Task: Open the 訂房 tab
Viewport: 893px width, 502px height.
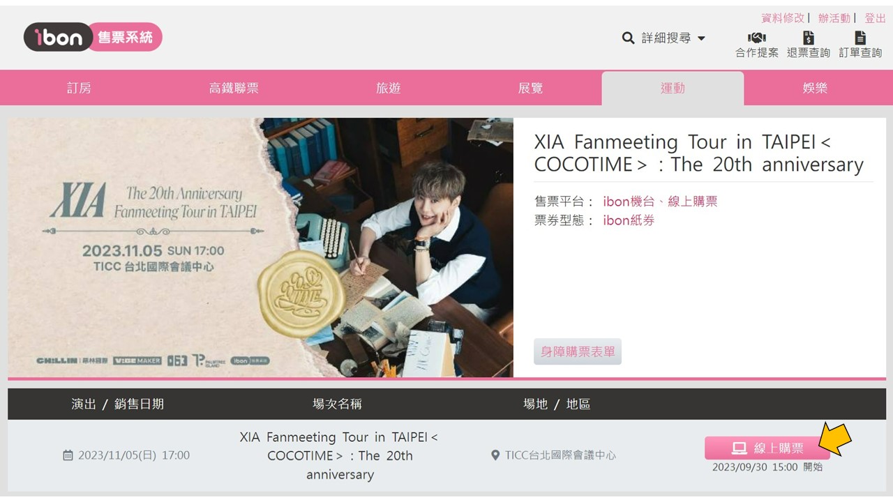Action: pyautogui.click(x=79, y=88)
